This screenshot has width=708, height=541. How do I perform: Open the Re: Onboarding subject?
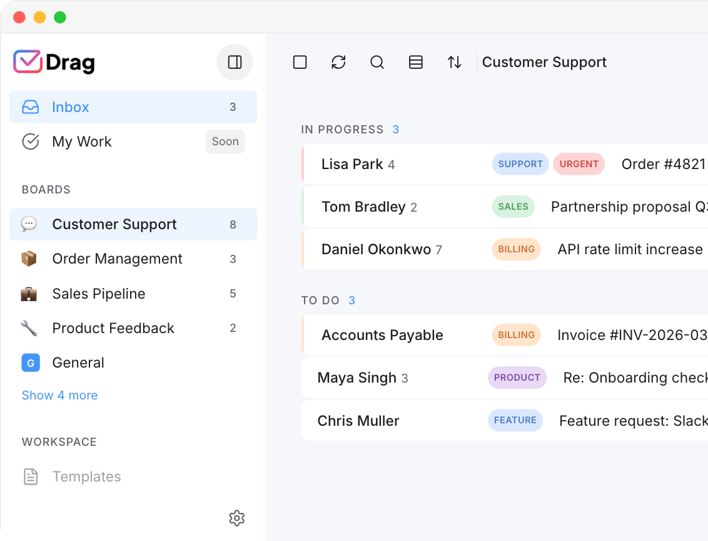[635, 378]
